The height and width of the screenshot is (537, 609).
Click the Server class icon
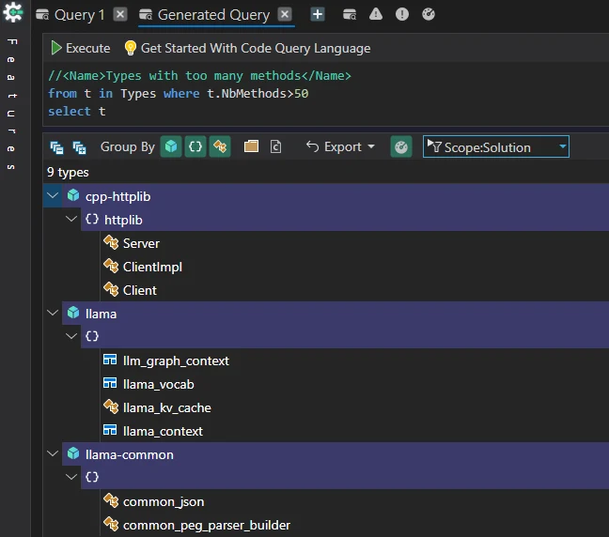coord(111,243)
